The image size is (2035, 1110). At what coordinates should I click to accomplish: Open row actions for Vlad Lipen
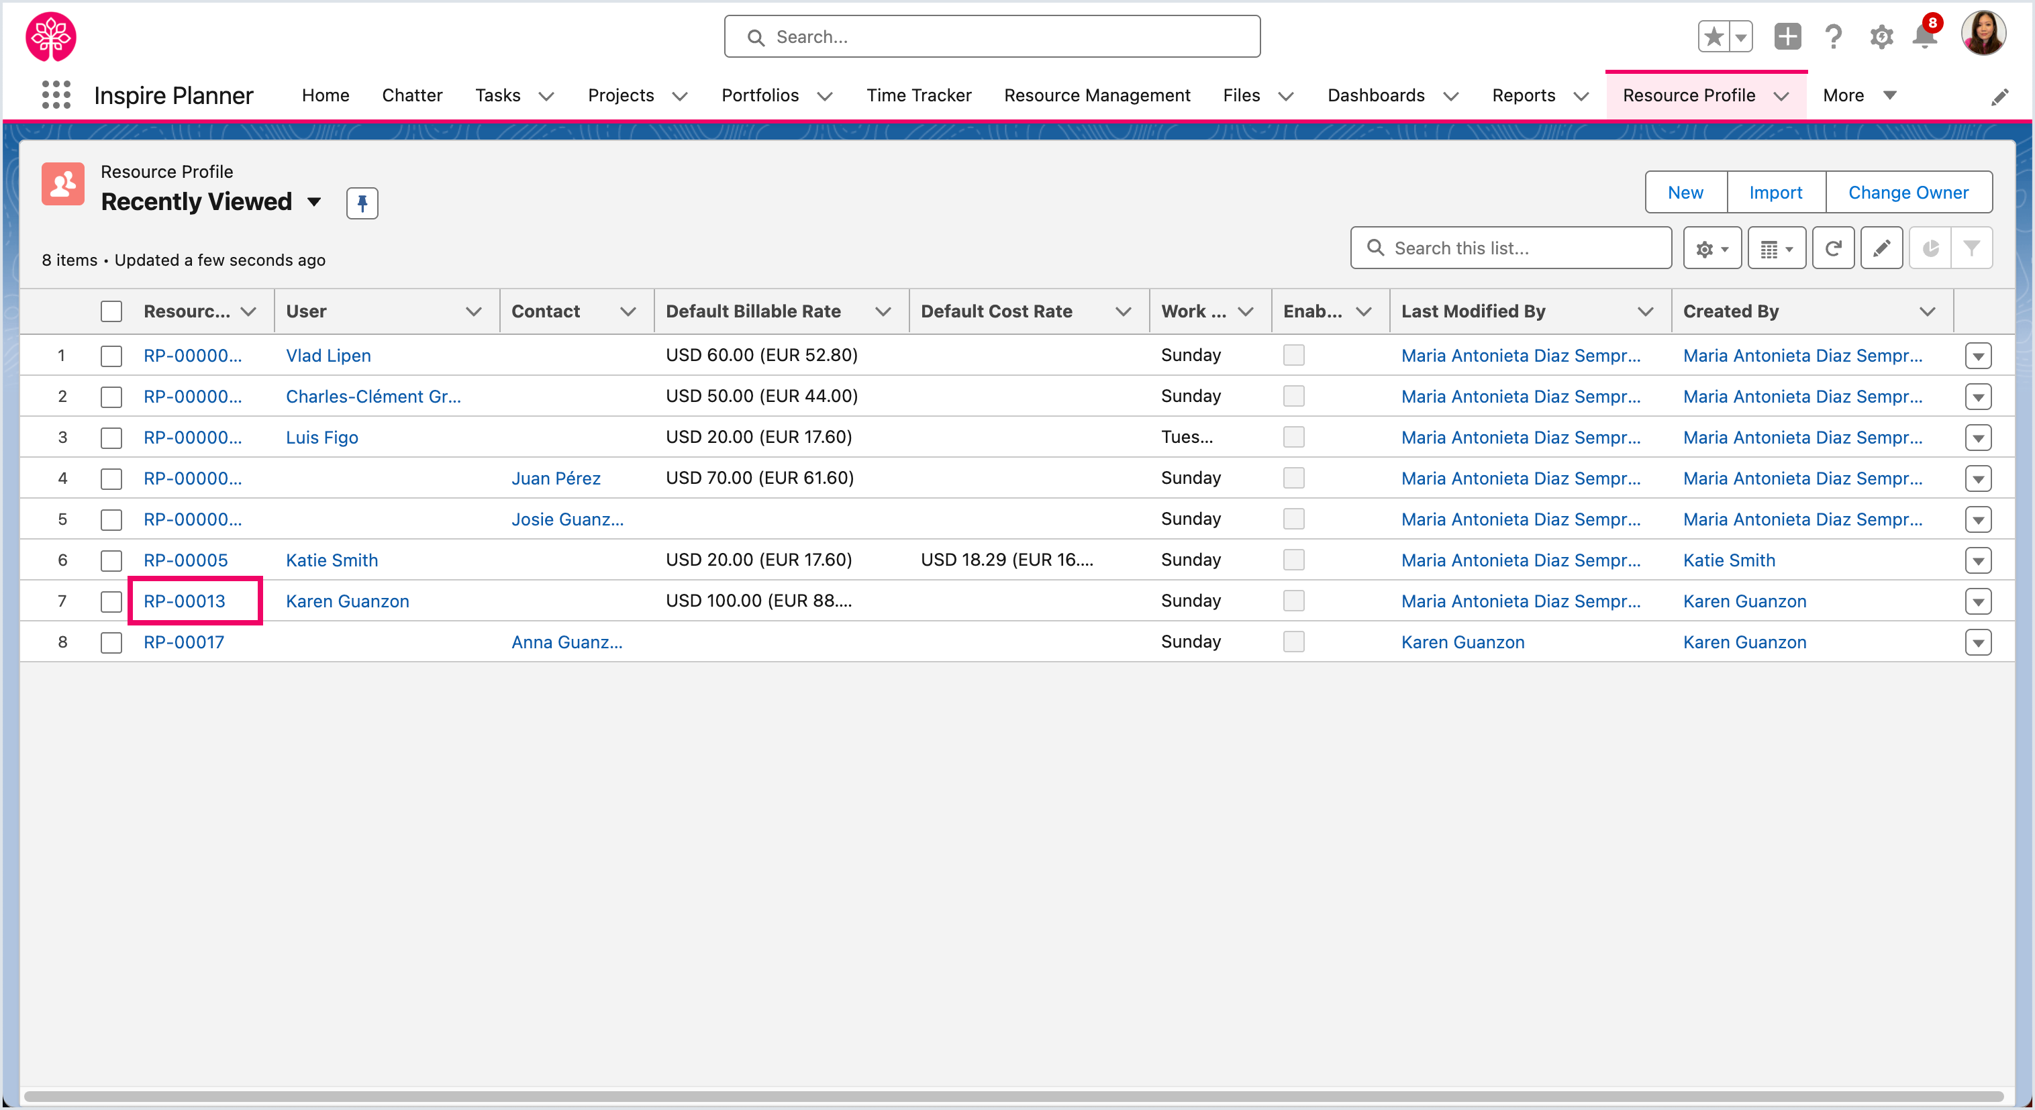(x=1978, y=356)
